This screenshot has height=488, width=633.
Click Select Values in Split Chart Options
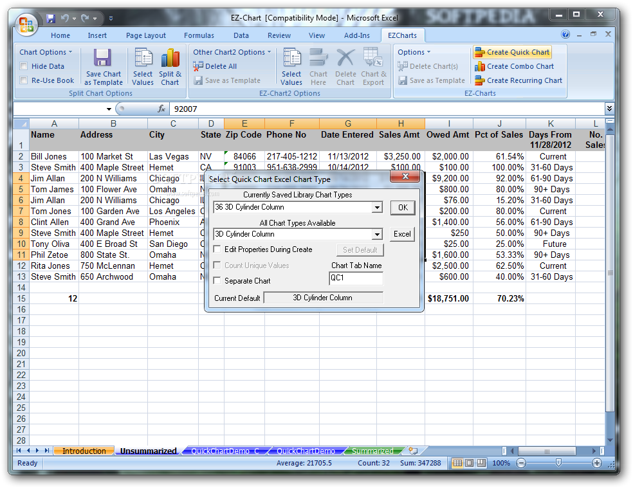(143, 67)
